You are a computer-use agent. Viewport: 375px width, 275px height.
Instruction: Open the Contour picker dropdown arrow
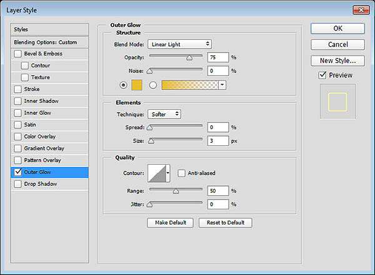[x=168, y=173]
